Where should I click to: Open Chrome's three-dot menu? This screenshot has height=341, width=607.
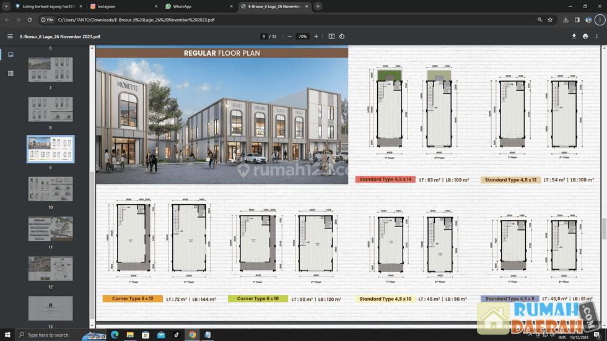[600, 20]
